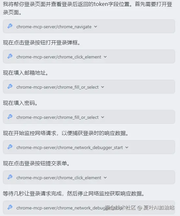180x216 pixels.
Task: Click wrench icon of click_element under 提交表单 text
Action: [10, 177]
